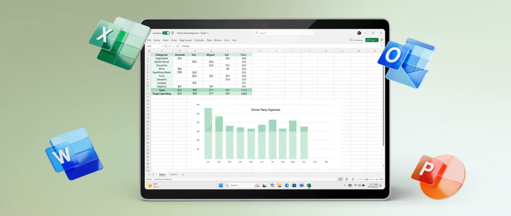Switch to Normal view icon
Image resolution: width=511 pixels, height=216 pixels.
(x=340, y=179)
